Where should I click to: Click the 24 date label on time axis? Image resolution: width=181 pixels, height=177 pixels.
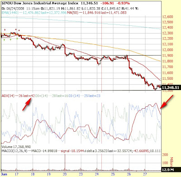(x=97, y=174)
